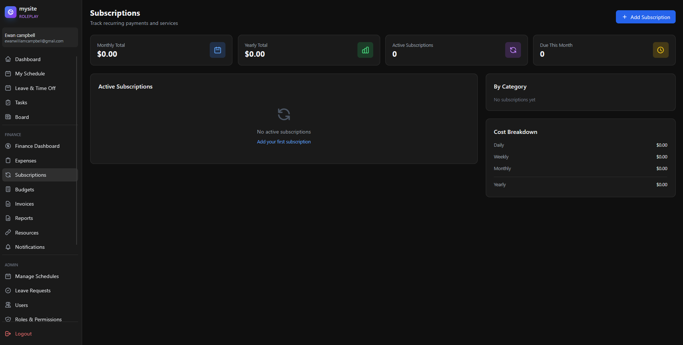Open the Ewan campbell profile card
Viewport: 683px width, 345px height.
[40, 38]
